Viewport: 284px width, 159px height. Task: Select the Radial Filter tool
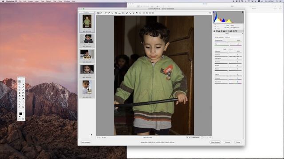coord(140,13)
